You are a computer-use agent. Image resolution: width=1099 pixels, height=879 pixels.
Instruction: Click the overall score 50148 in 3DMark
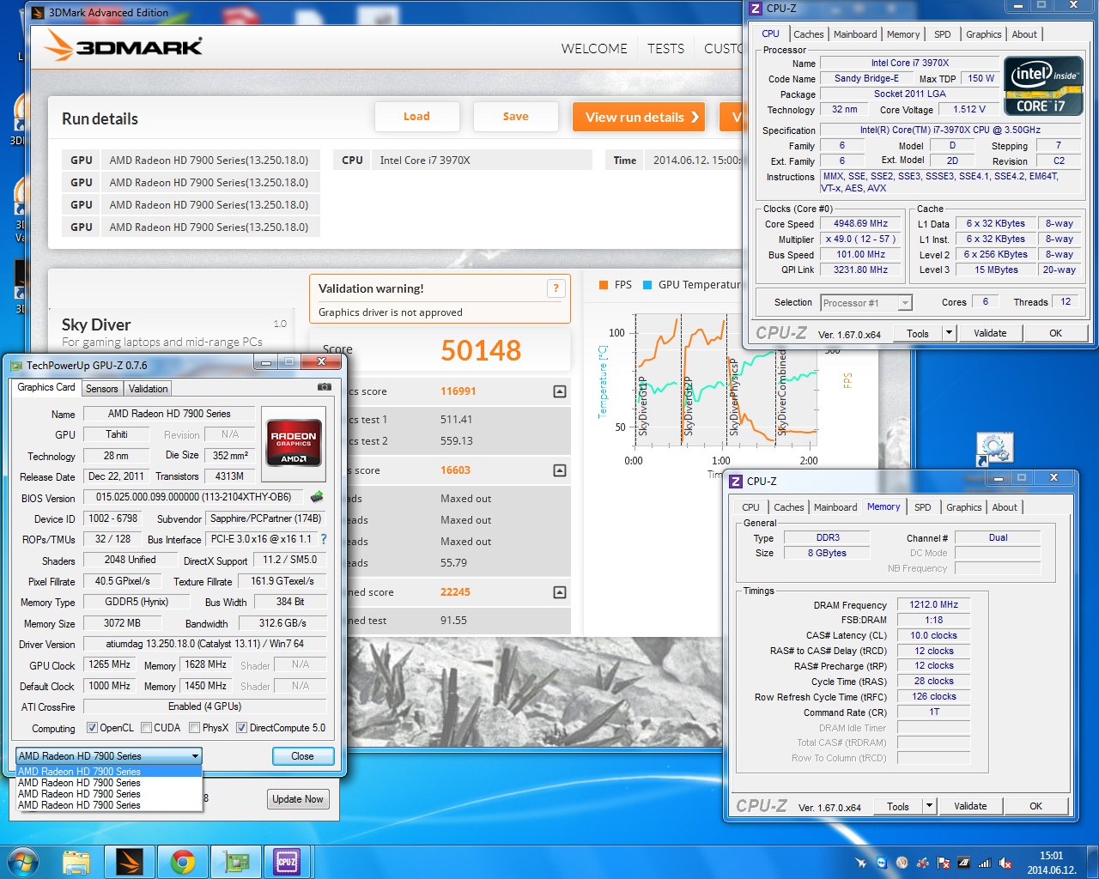coord(481,350)
